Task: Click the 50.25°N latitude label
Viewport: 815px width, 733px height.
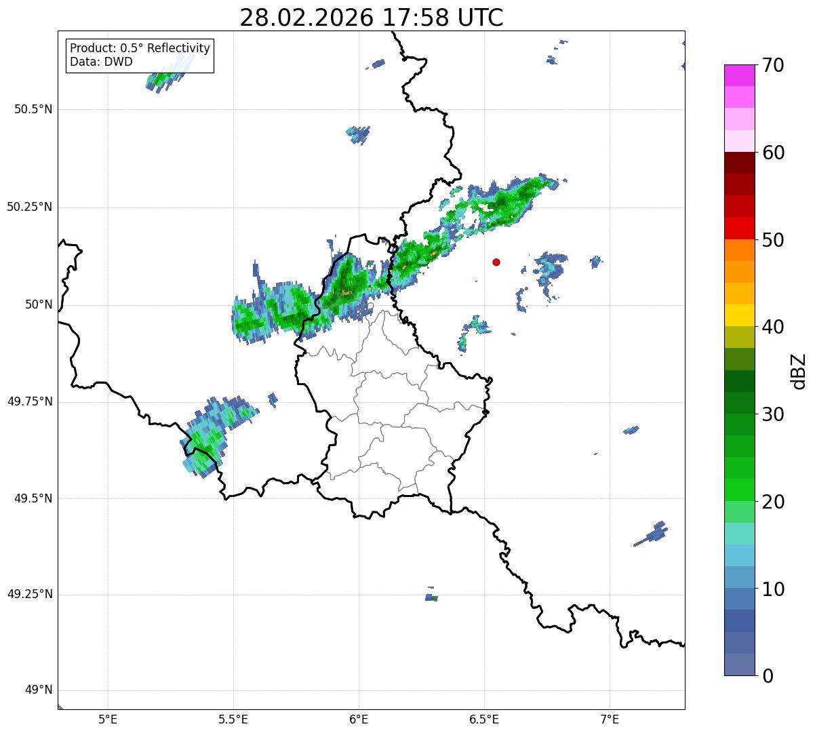Action: pyautogui.click(x=30, y=207)
